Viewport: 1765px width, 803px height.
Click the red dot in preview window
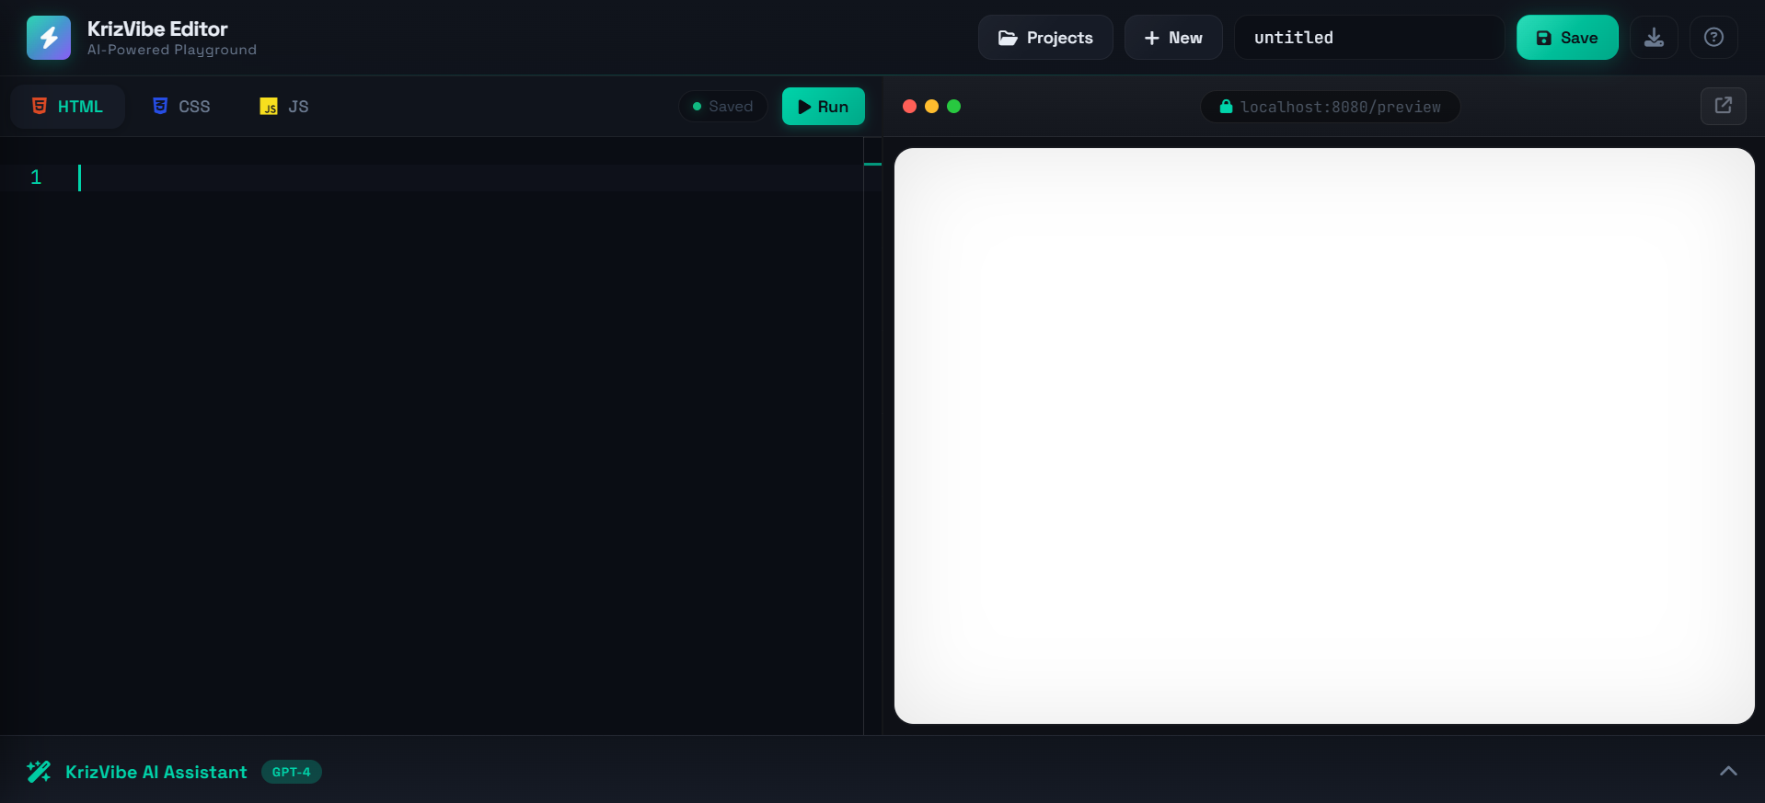pos(909,107)
